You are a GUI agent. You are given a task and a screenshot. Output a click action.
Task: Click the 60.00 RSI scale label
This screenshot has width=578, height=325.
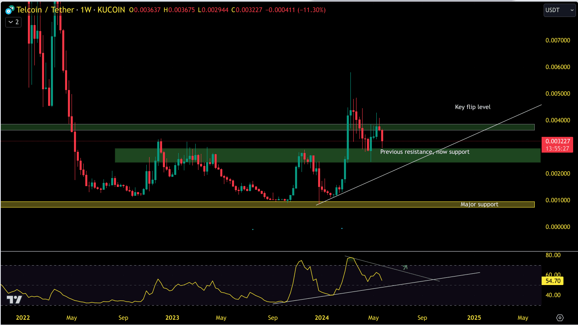click(x=553, y=275)
